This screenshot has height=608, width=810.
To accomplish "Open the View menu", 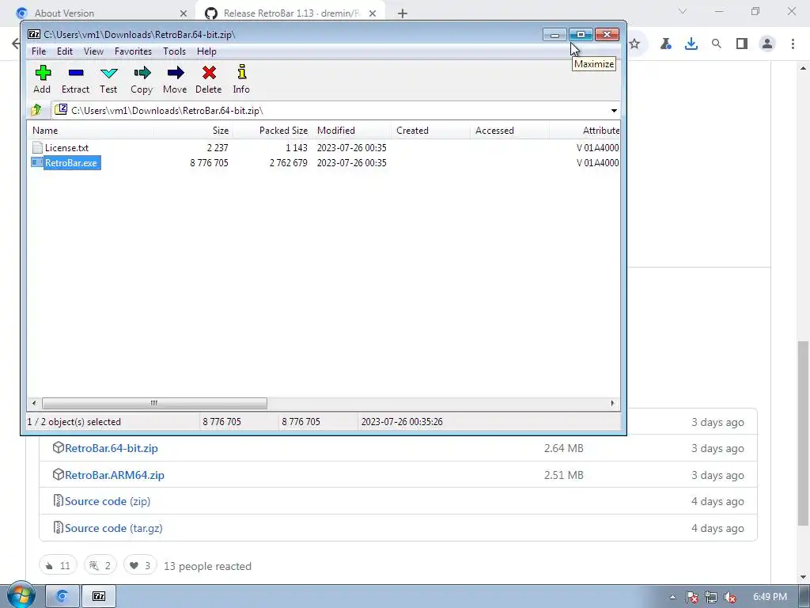I will [x=93, y=51].
